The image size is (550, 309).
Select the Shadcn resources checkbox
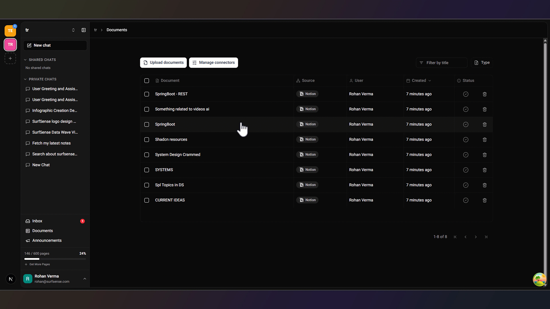[x=147, y=140]
